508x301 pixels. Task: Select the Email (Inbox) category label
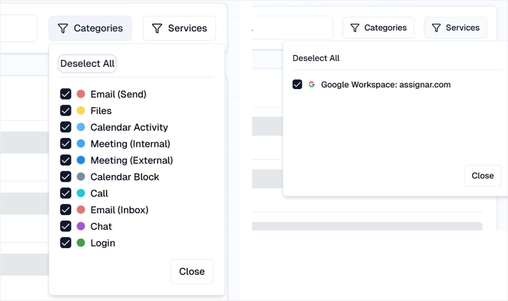(119, 210)
